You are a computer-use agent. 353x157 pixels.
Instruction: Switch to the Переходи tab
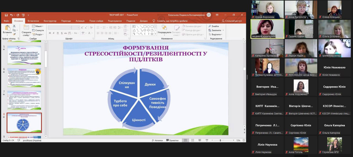[66, 21]
